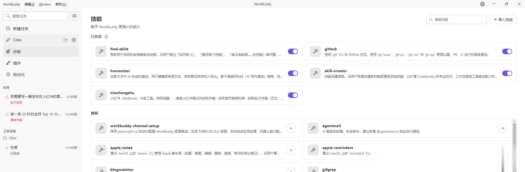Open the Window menu
Image resolution: width=525 pixels, height=172 pixels.
(45, 4)
